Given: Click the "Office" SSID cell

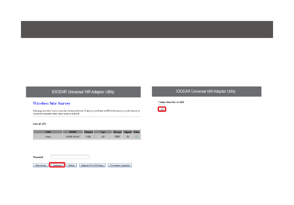Looking at the screenshot, I should [48, 137].
